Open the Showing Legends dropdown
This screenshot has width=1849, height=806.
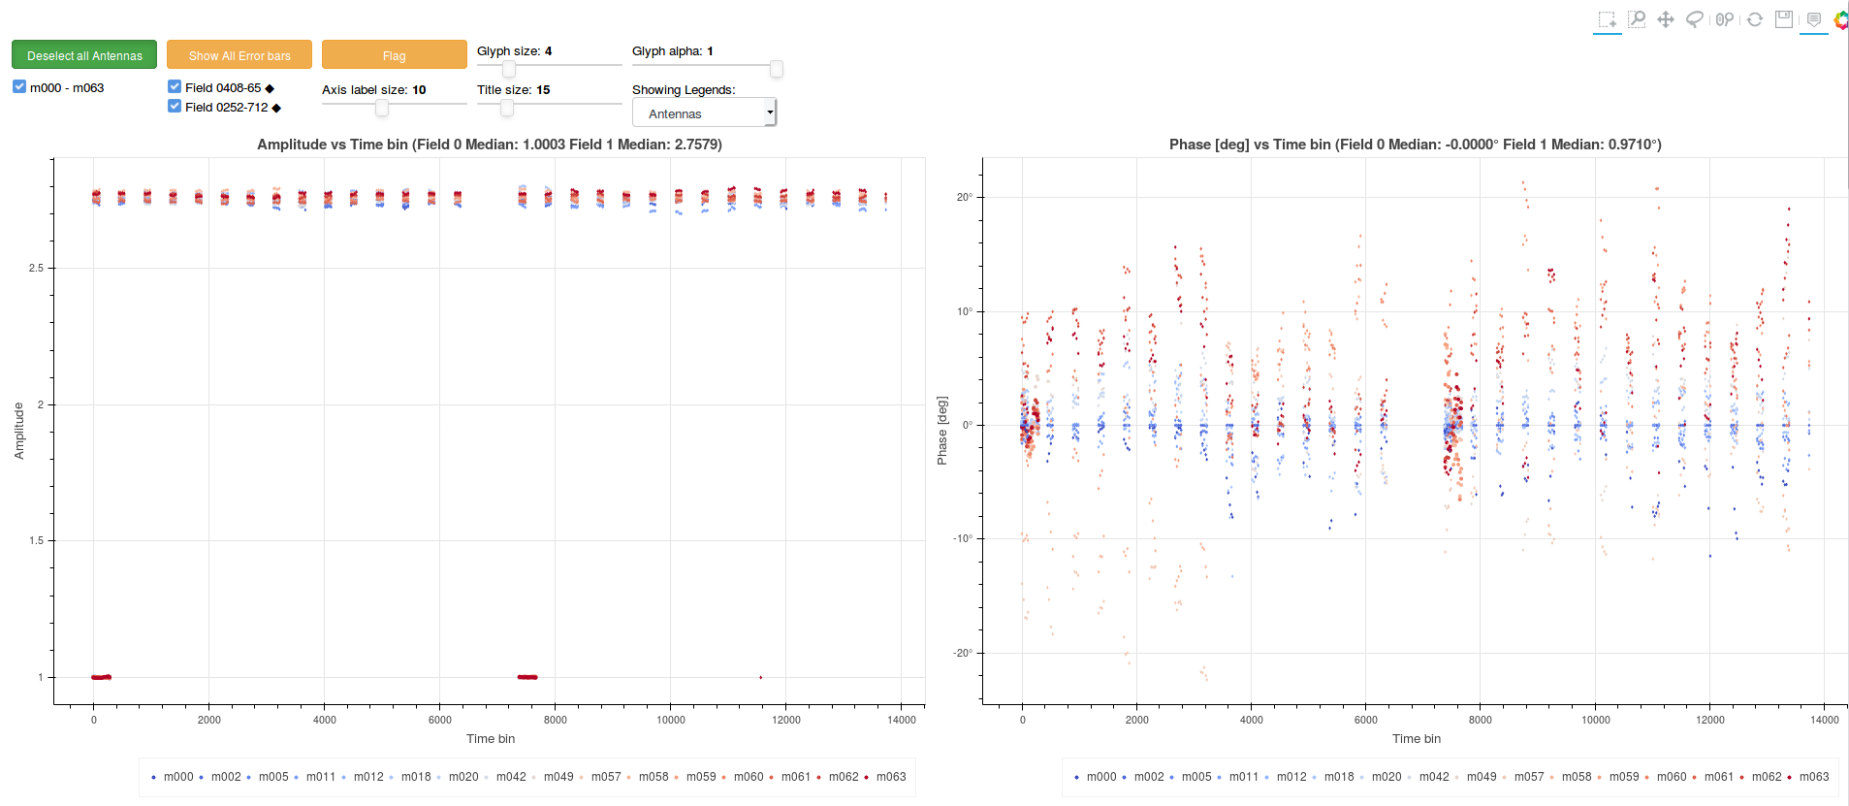coord(704,113)
